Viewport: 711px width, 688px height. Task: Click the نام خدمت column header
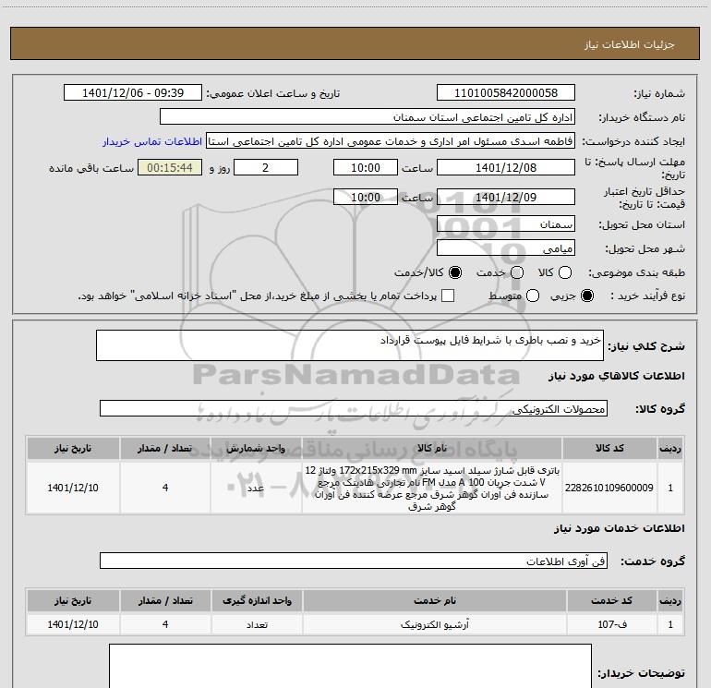point(434,600)
